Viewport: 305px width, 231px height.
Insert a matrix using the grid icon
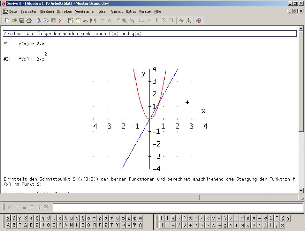93,20
